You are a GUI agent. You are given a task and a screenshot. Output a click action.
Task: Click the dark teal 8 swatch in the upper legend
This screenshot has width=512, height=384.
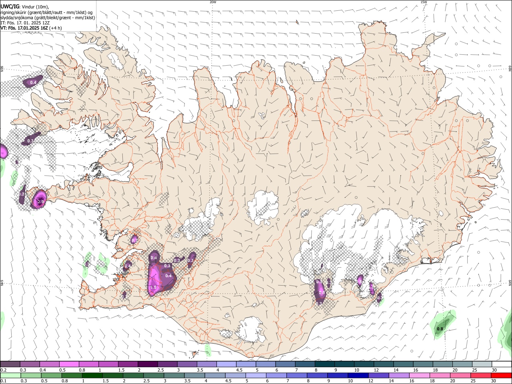[325, 364]
